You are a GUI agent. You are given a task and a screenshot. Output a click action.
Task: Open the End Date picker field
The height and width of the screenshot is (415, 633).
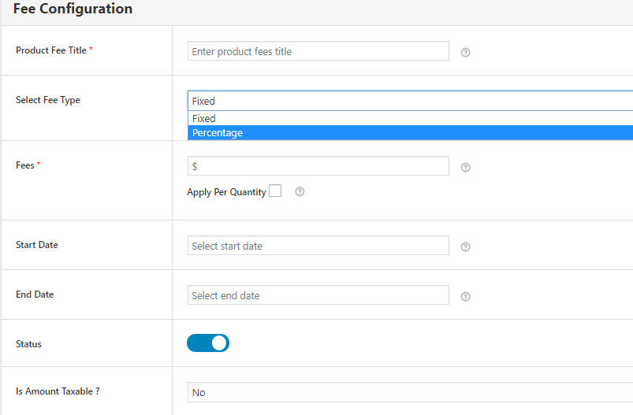tap(318, 295)
